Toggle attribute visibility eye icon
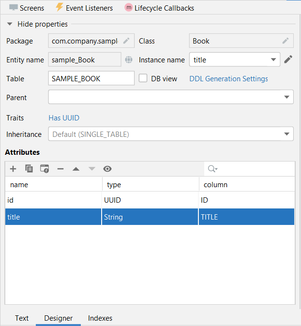The image size is (301, 326). pos(107,169)
